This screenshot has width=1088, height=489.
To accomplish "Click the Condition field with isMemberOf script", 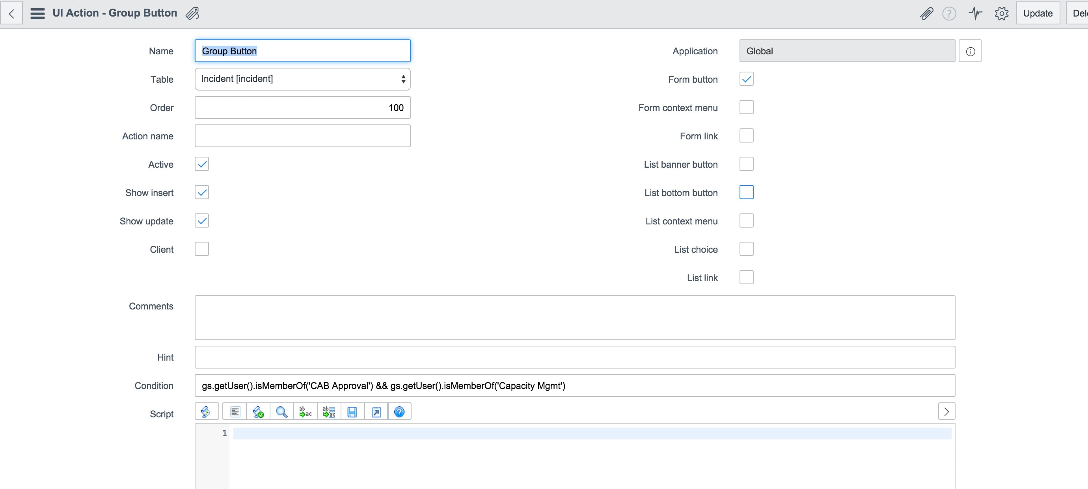I will pyautogui.click(x=575, y=385).
